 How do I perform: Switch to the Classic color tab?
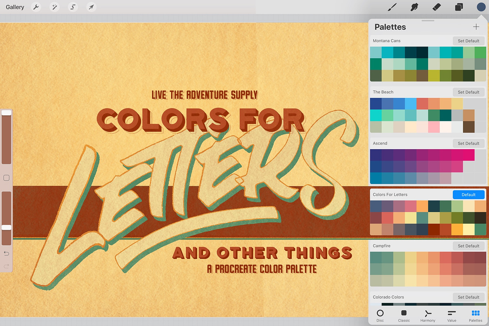[x=404, y=315]
